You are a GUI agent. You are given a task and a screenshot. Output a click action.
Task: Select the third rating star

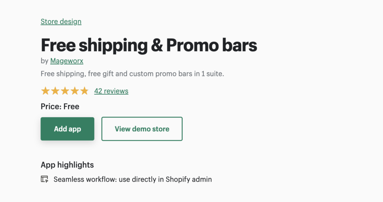(x=65, y=91)
